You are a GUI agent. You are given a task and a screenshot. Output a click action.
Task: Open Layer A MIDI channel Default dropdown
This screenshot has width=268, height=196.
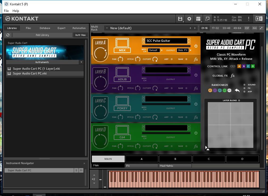pyautogui.click(x=154, y=50)
